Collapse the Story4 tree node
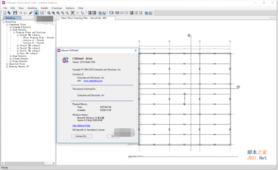The width and height of the screenshot is (278, 170). tap(18, 35)
